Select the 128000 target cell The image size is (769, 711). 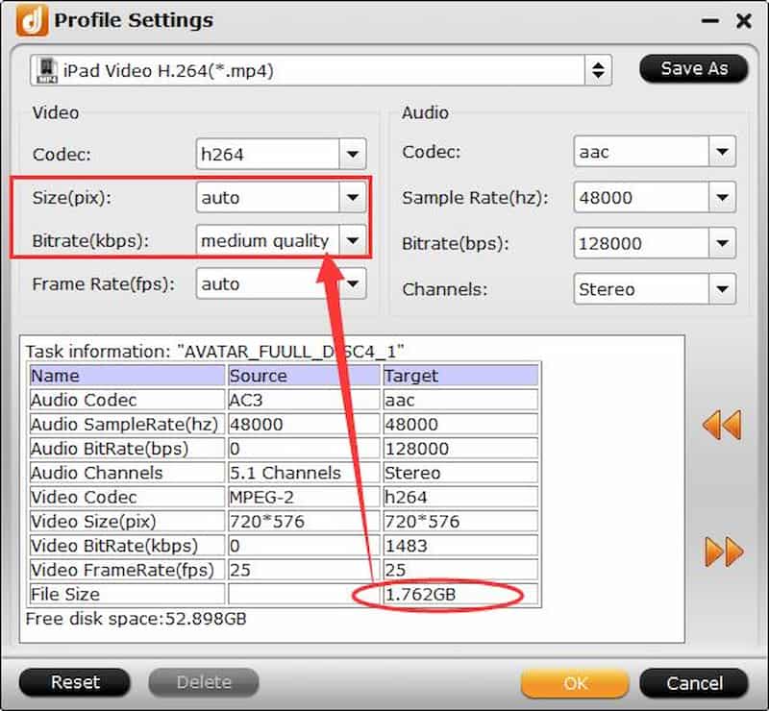click(x=460, y=449)
